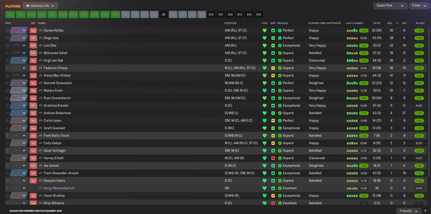Click the last 5 games bars for Mohamed Salah
The width and height of the screenshot is (431, 214).
click(352, 53)
